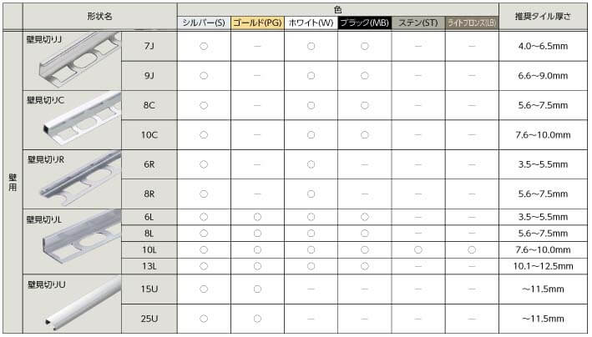
Task: Click the silver availability circle for 7J
Action: point(203,47)
